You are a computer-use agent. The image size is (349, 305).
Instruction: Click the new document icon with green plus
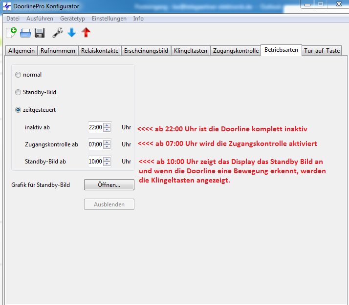pyautogui.click(x=11, y=33)
